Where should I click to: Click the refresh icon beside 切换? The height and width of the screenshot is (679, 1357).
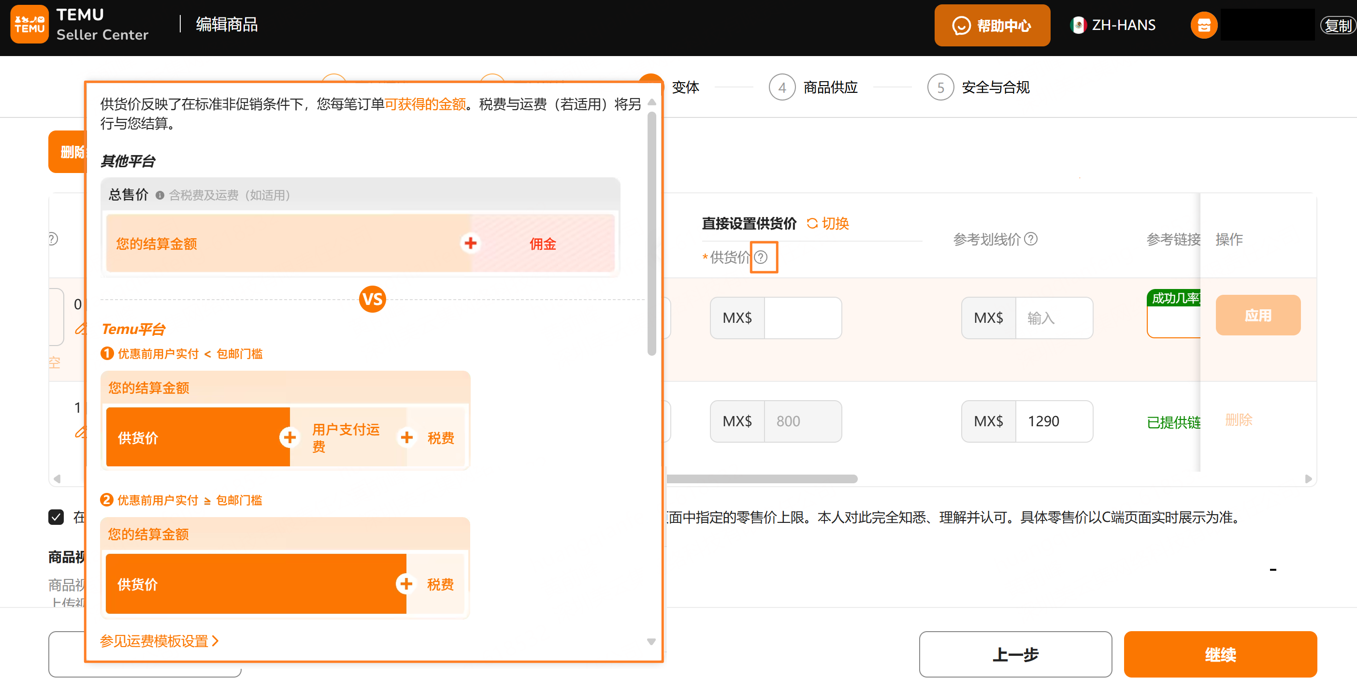[x=811, y=223]
